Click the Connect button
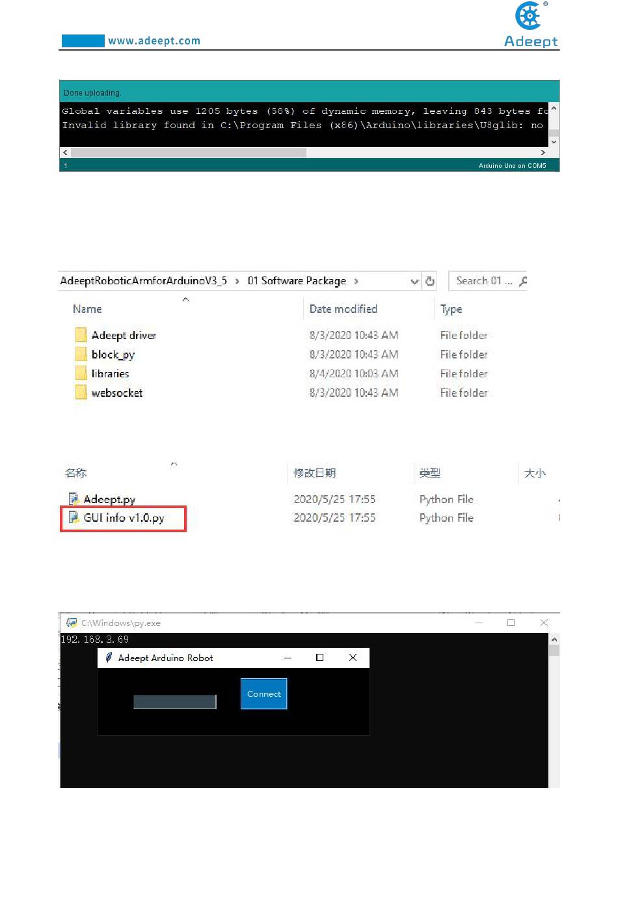 coord(264,694)
